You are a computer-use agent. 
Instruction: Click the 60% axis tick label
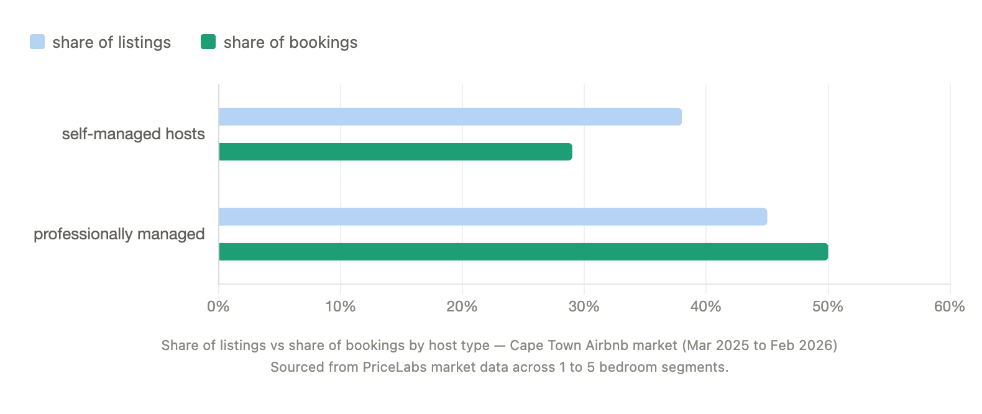click(x=950, y=306)
